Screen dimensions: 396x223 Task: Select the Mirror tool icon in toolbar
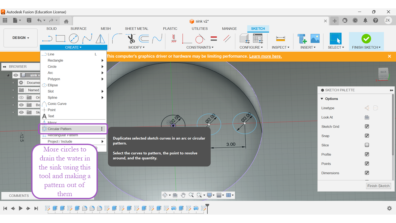click(100, 39)
